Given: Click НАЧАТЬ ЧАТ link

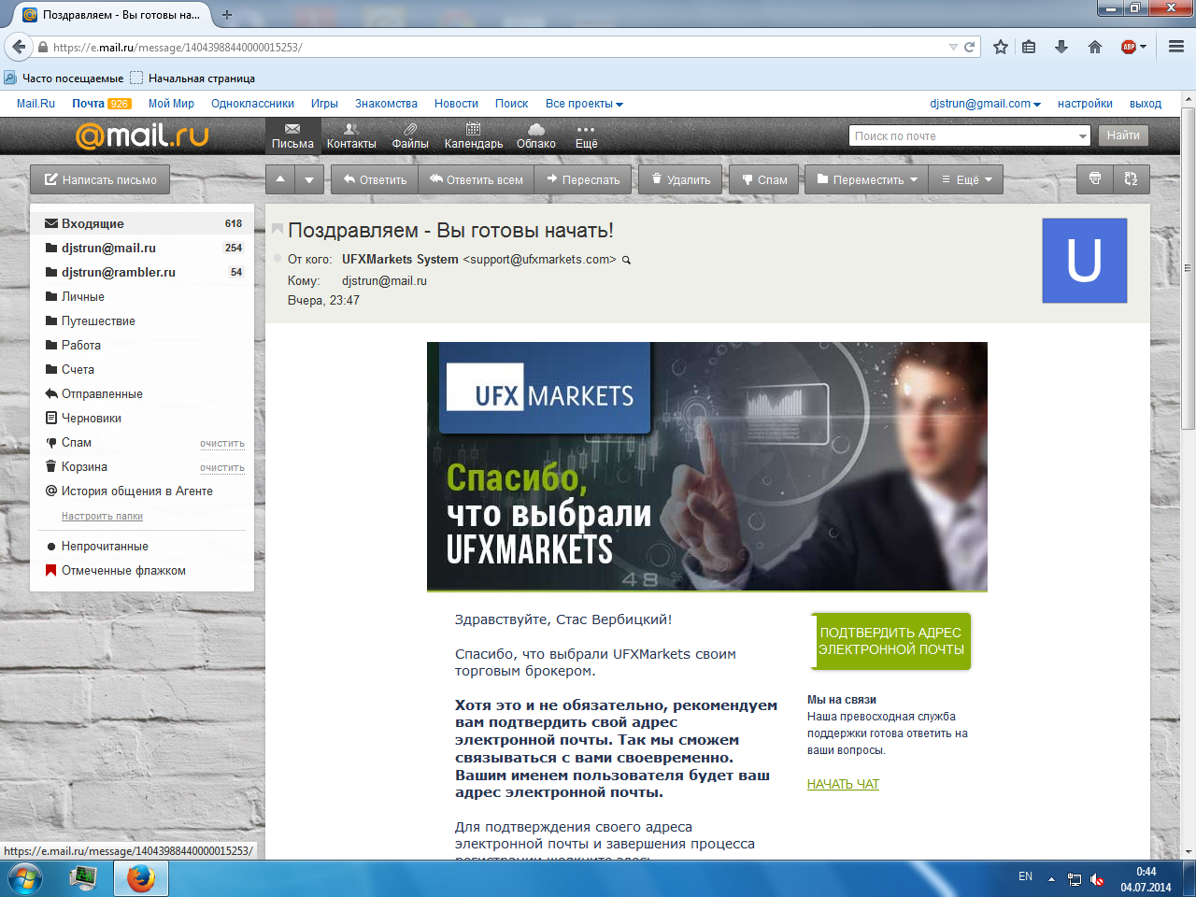Looking at the screenshot, I should [843, 784].
